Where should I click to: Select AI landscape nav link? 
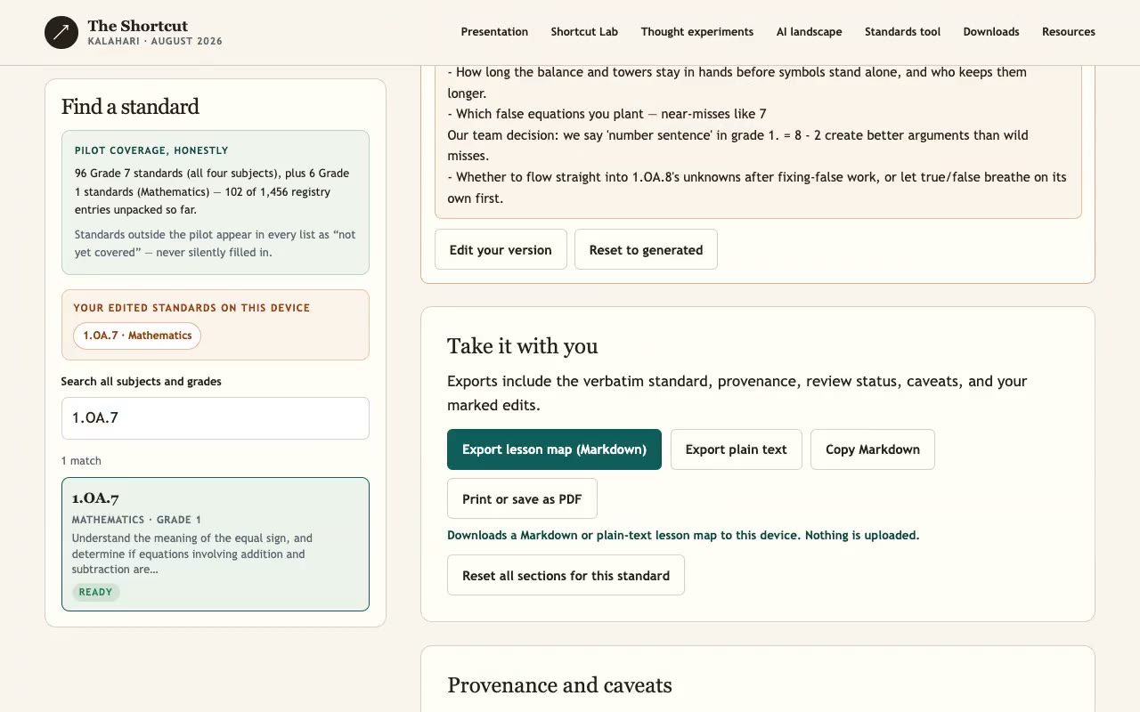coord(809,32)
